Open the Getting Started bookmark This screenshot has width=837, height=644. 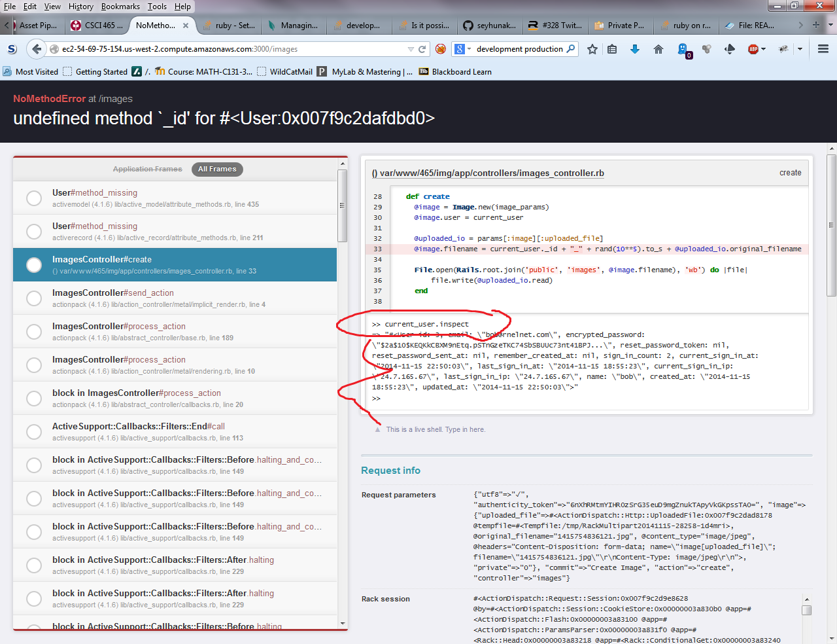(x=95, y=72)
